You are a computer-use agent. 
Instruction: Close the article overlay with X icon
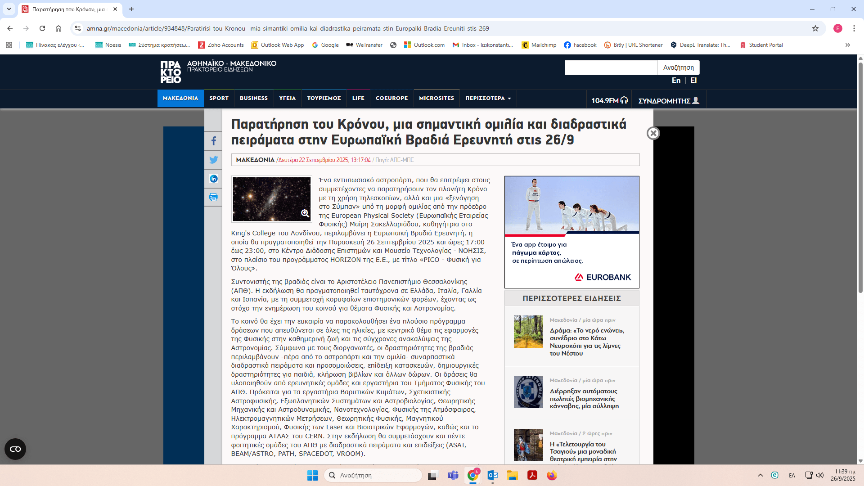coord(653,133)
